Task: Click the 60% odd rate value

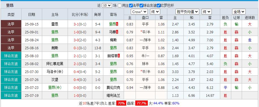Action: click(176, 103)
